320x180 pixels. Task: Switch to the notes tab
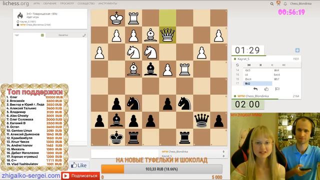point(63,35)
